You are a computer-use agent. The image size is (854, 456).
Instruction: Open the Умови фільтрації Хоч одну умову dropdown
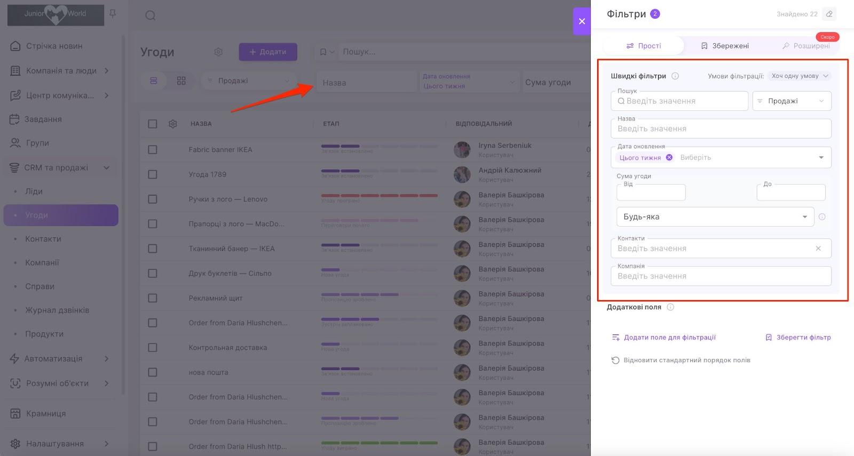point(800,76)
